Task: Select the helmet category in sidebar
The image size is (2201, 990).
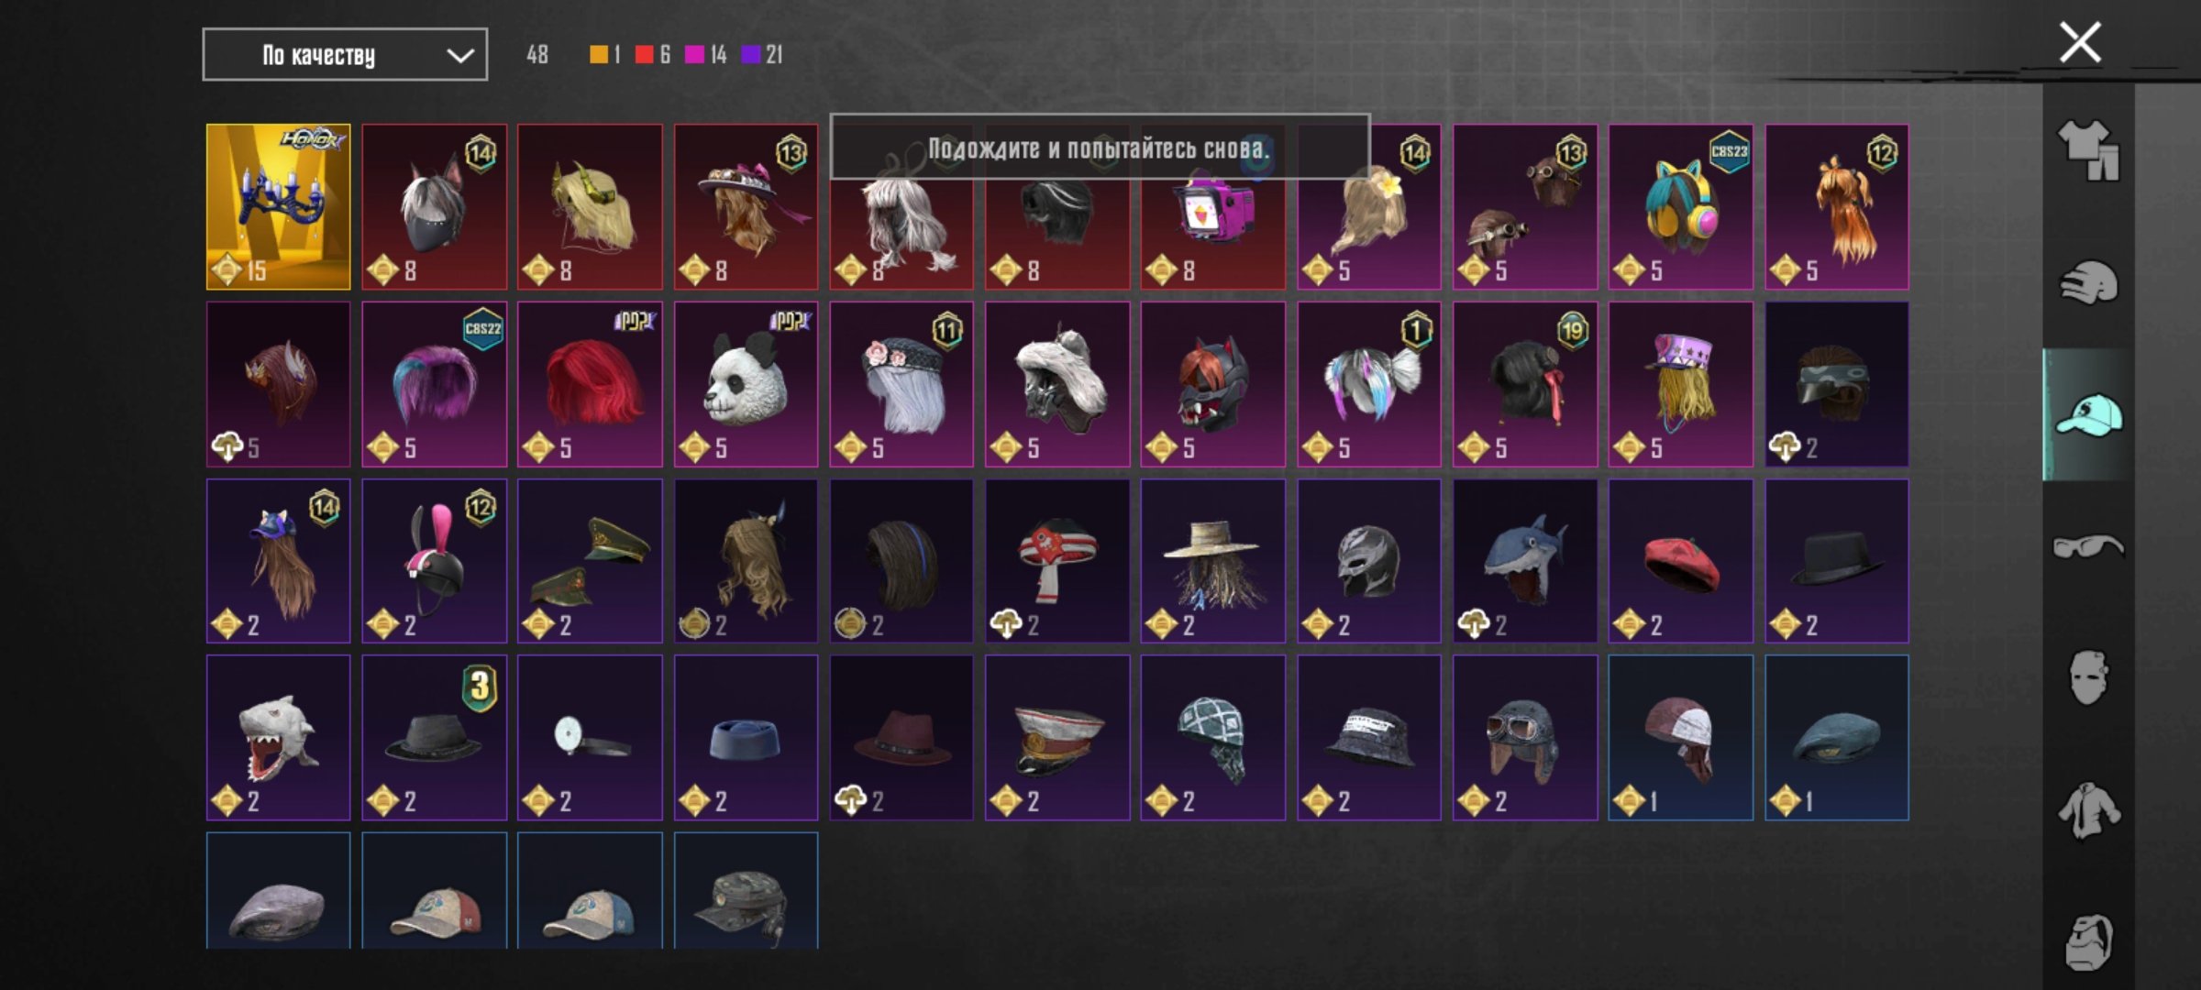Action: tap(2088, 283)
